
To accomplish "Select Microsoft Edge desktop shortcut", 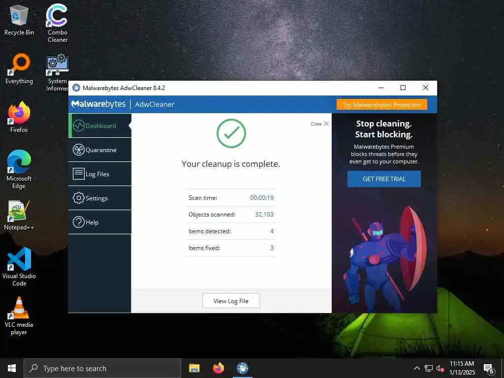I will [19, 169].
